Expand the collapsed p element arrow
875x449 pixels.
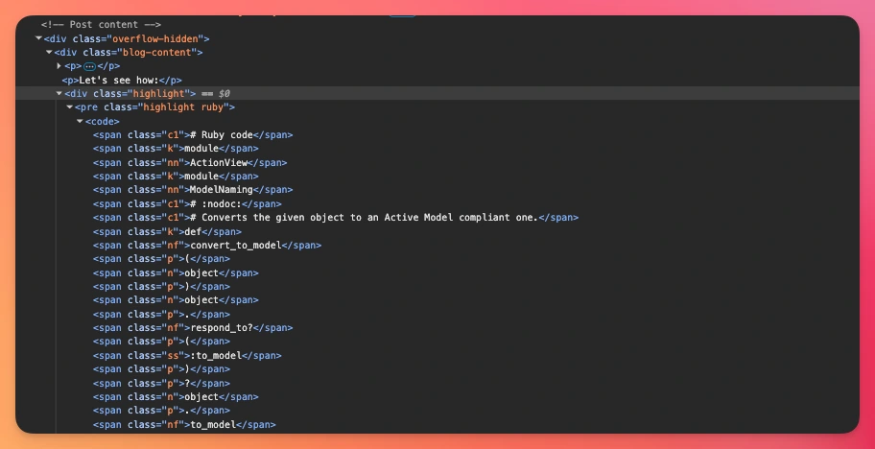pyautogui.click(x=59, y=66)
